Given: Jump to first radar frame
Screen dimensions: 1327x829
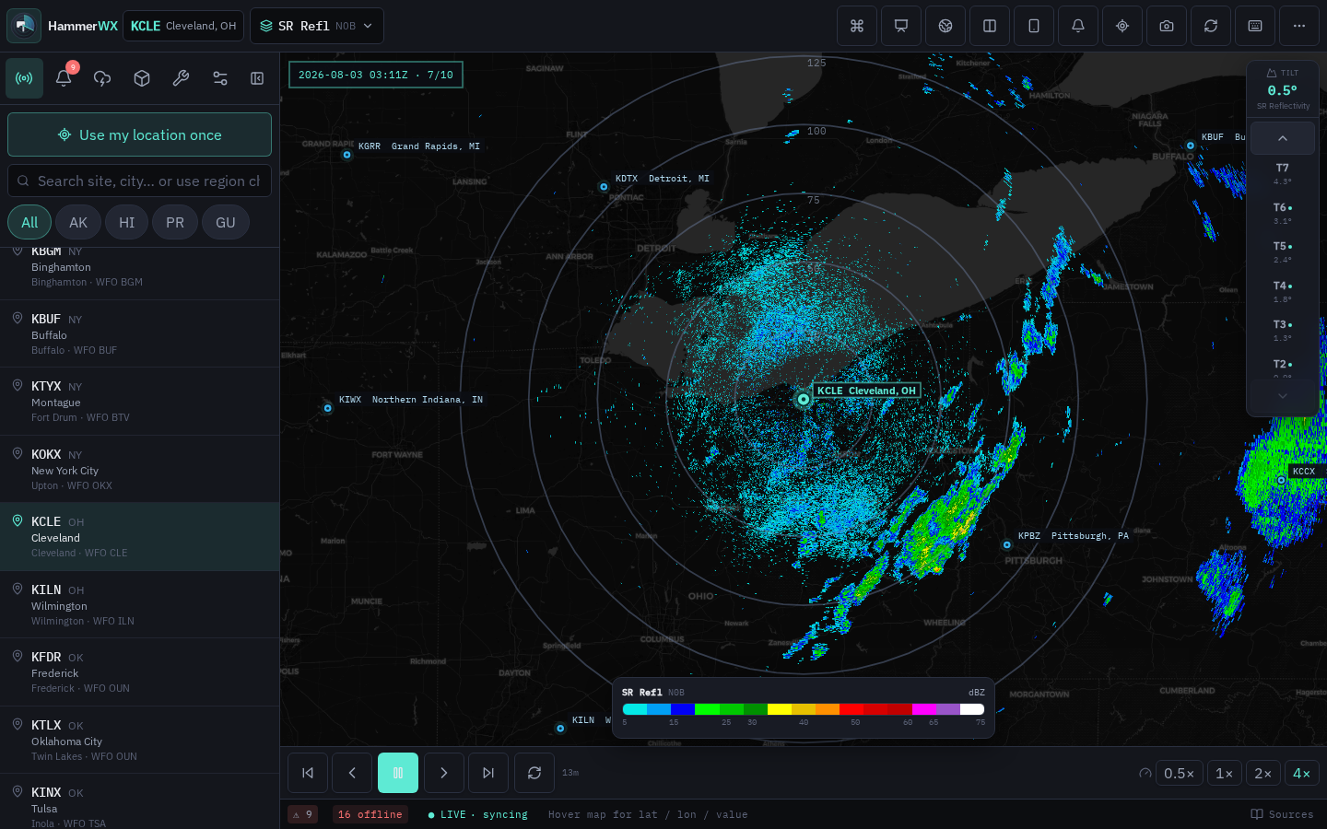Looking at the screenshot, I should coord(308,773).
